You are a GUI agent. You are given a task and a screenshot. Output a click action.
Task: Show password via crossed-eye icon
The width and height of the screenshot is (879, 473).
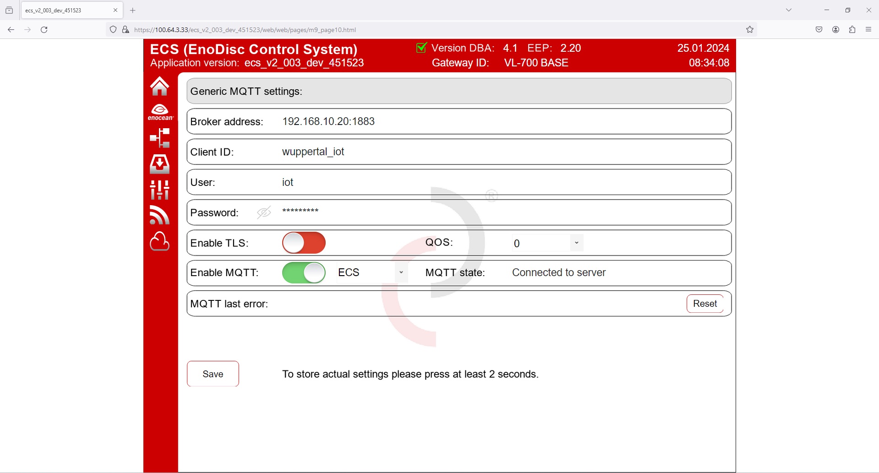pos(264,212)
